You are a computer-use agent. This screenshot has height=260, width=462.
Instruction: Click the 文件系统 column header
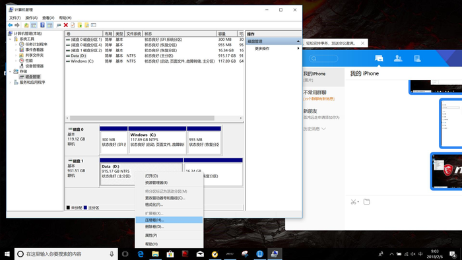[x=133, y=34]
